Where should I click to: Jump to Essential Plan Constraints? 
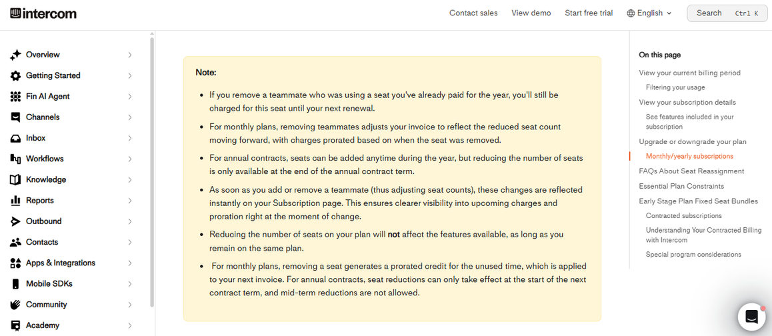click(681, 186)
